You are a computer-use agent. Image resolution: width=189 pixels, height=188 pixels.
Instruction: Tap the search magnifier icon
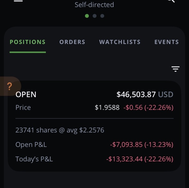tap(172, 1)
